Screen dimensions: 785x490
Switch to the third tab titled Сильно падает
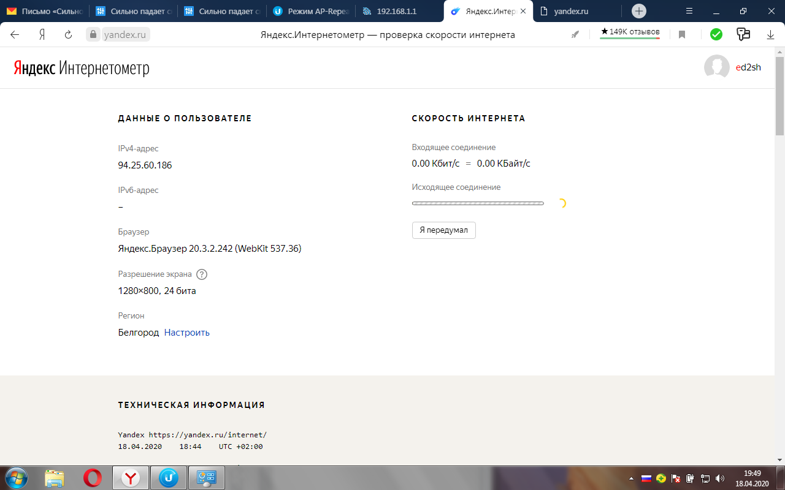click(x=221, y=11)
